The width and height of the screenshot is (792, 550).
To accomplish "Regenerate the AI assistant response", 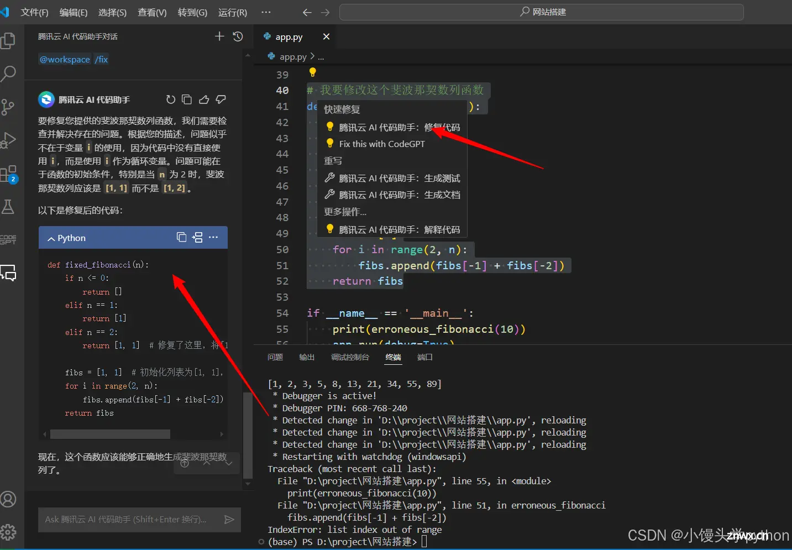I will tap(171, 99).
